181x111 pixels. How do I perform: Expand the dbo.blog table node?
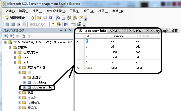24,82
